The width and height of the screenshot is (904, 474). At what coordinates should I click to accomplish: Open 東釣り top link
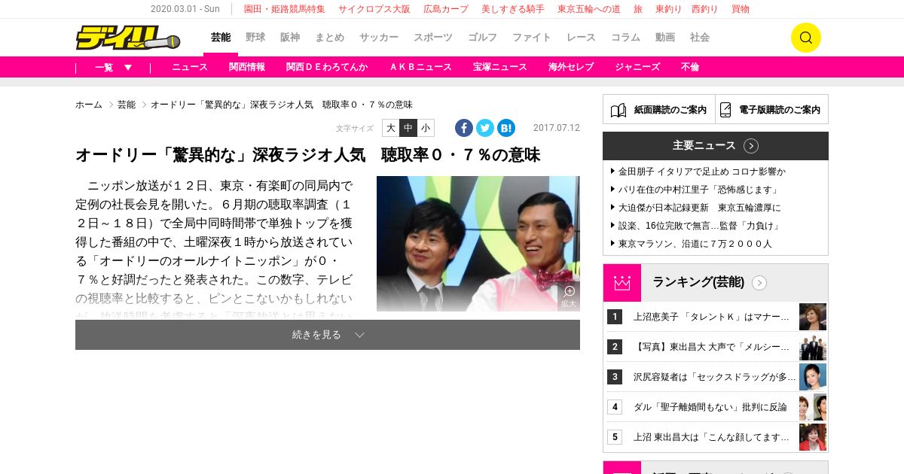point(669,9)
